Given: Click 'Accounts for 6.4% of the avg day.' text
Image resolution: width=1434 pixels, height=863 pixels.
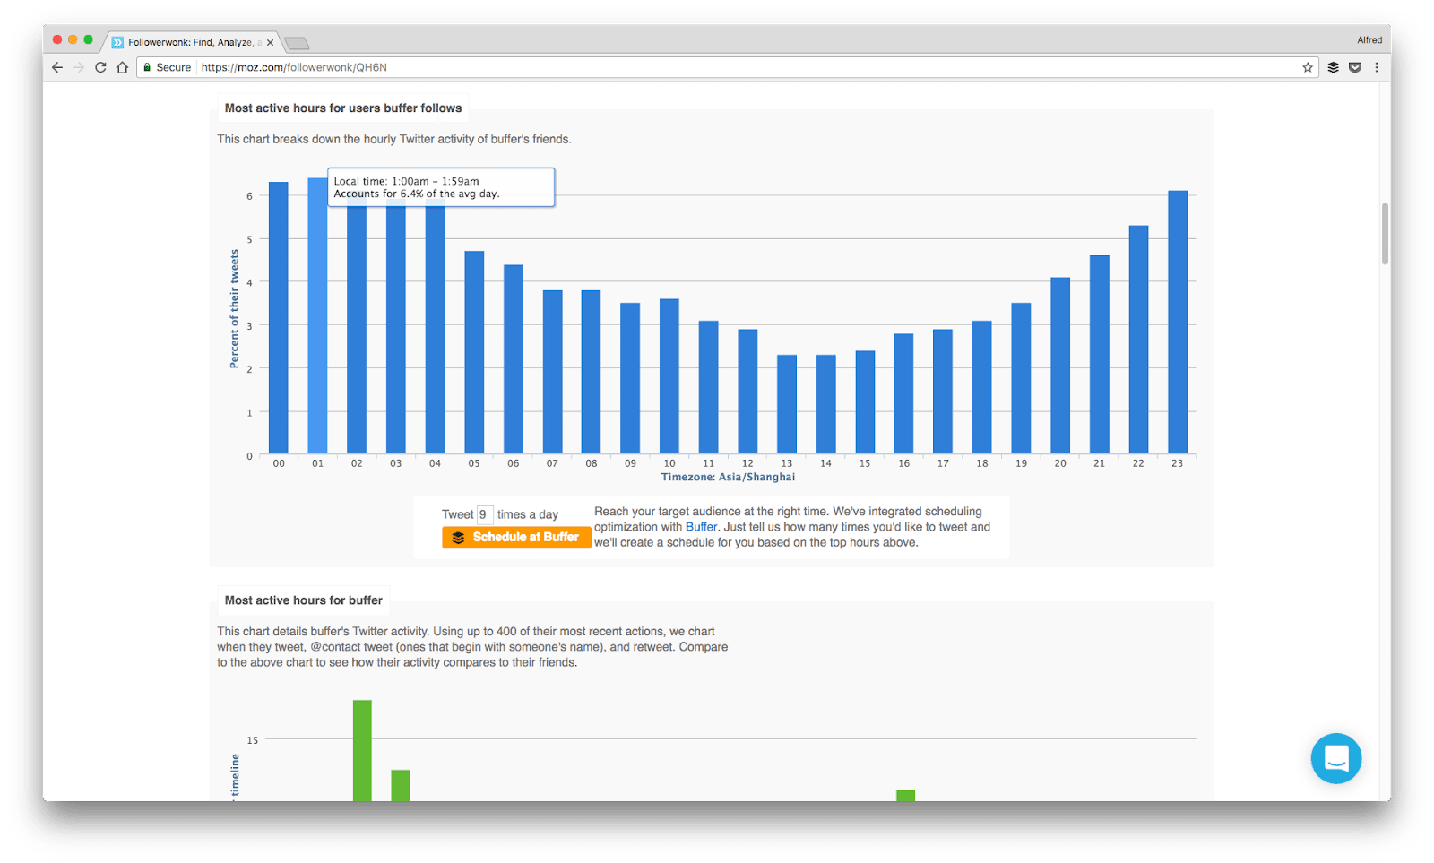Looking at the screenshot, I should click(x=417, y=194).
